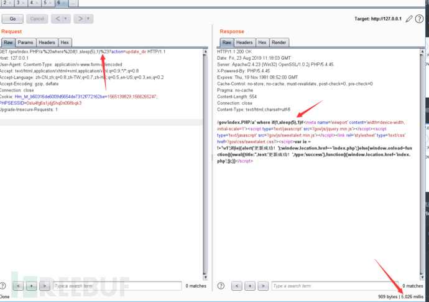Image resolution: width=429 pixels, height=302 pixels.
Task: Click the GET request line text
Action: coord(83,52)
